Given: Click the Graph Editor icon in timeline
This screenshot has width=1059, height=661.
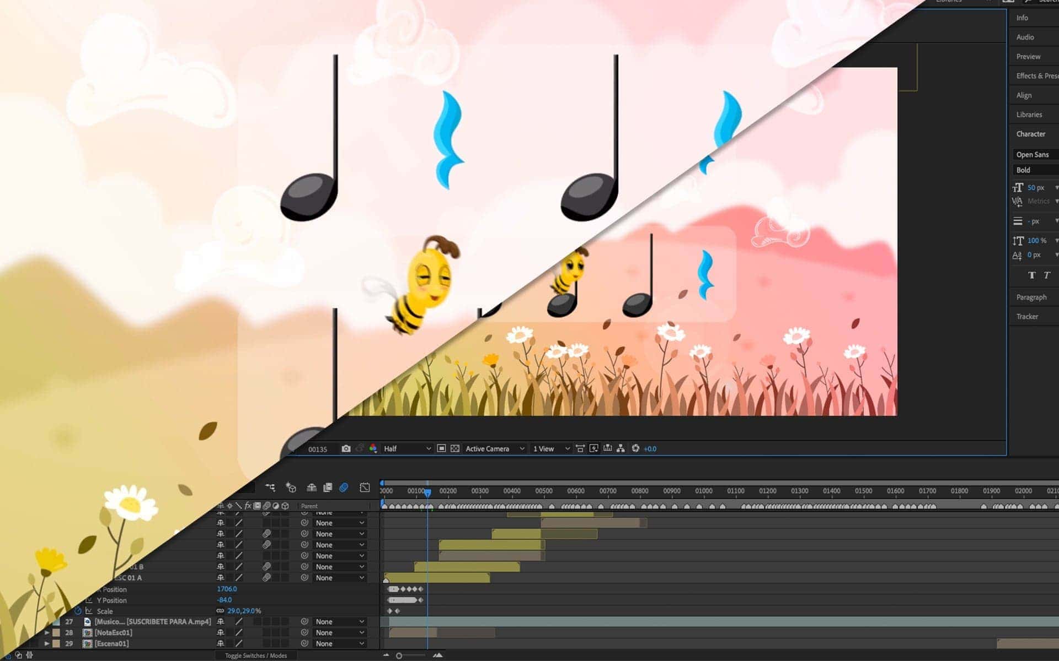Looking at the screenshot, I should (365, 487).
